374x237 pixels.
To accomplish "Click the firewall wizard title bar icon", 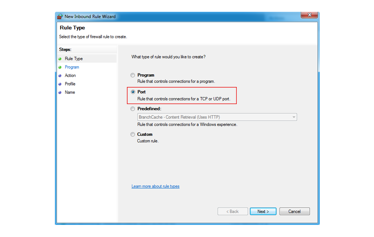I will [x=60, y=16].
